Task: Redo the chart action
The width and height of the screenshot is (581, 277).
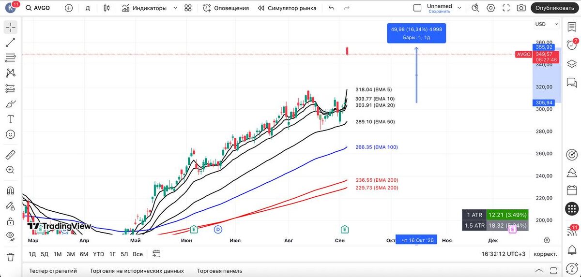Action: tap(347, 8)
